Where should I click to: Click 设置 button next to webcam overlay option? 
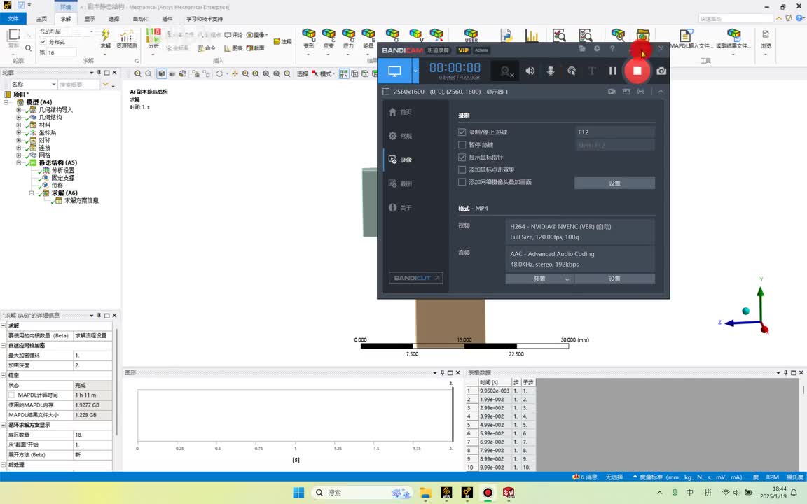614,183
